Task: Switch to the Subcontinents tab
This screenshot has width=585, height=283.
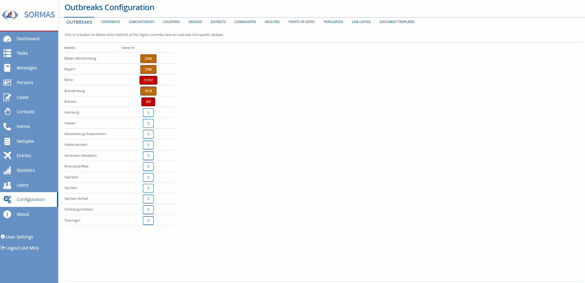Action: pos(142,22)
